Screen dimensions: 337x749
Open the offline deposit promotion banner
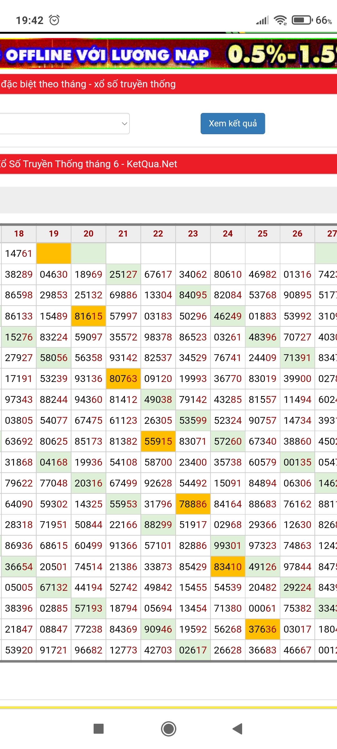coord(168,54)
